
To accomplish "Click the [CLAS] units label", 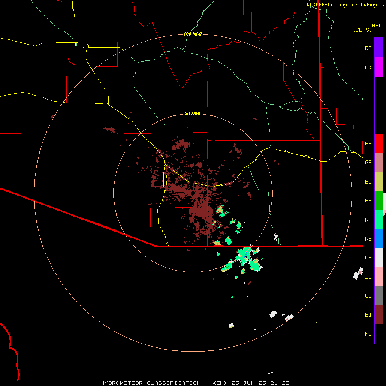I will tap(362, 30).
